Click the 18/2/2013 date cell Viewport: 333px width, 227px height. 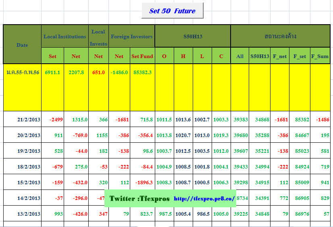28,167
